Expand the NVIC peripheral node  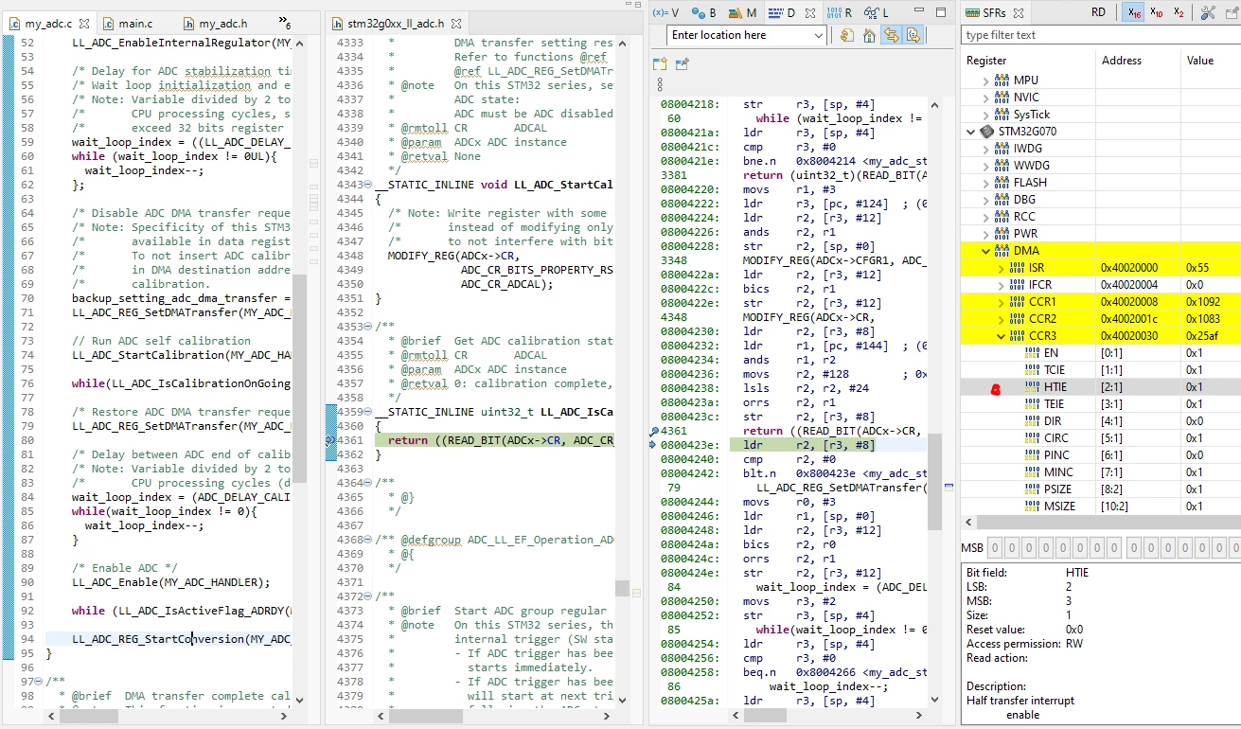click(x=986, y=98)
